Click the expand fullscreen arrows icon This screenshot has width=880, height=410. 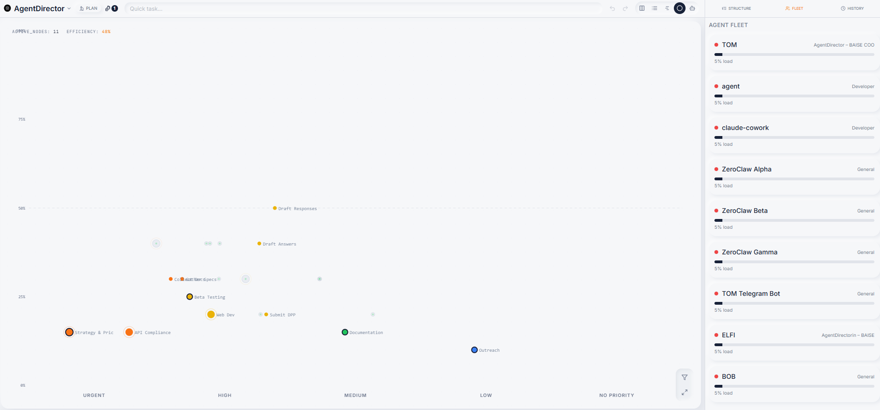click(685, 392)
